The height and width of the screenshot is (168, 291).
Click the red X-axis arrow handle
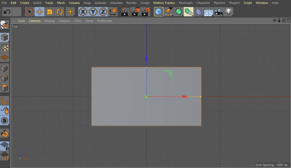(x=184, y=97)
